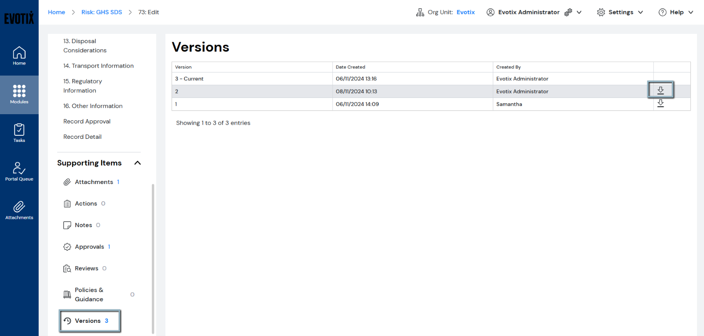This screenshot has height=336, width=704.
Task: Click the Evotix logo
Action: coord(19,18)
